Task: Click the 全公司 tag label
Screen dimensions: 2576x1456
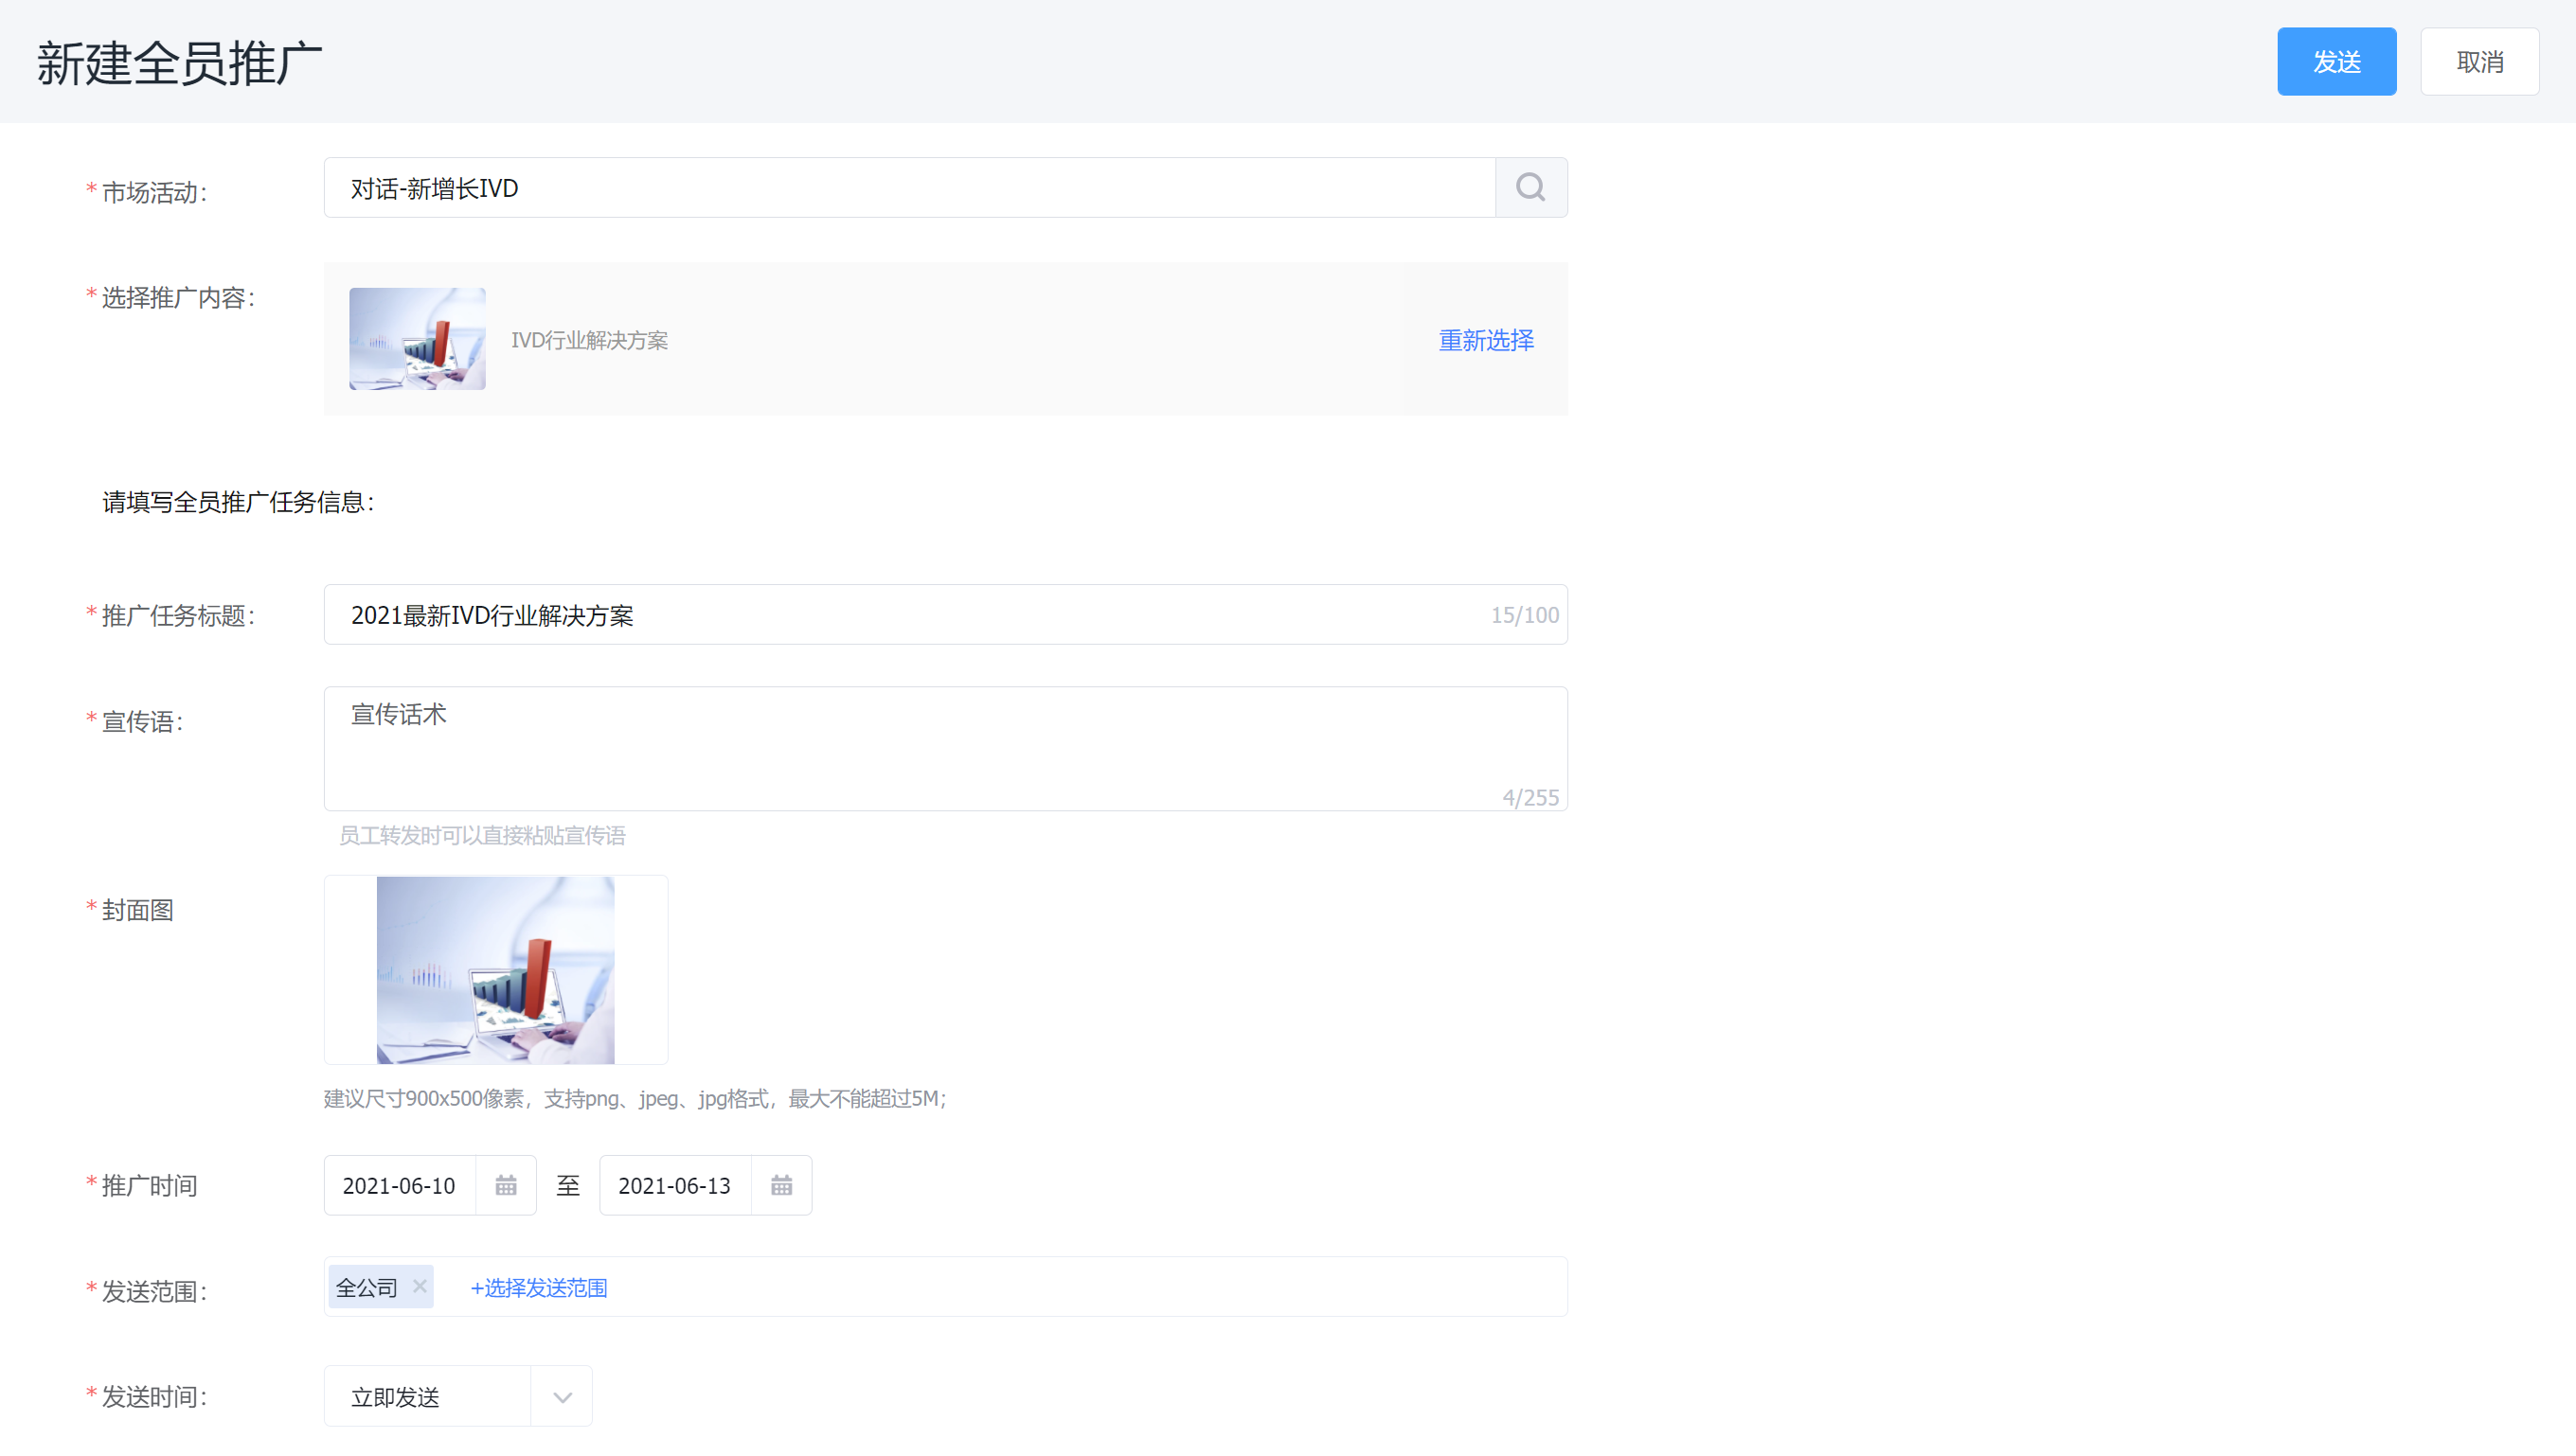Action: (x=367, y=1288)
